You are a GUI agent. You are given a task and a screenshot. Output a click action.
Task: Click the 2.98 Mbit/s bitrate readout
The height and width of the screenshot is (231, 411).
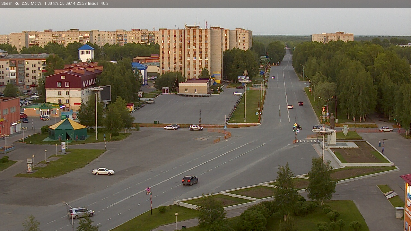tap(32, 4)
